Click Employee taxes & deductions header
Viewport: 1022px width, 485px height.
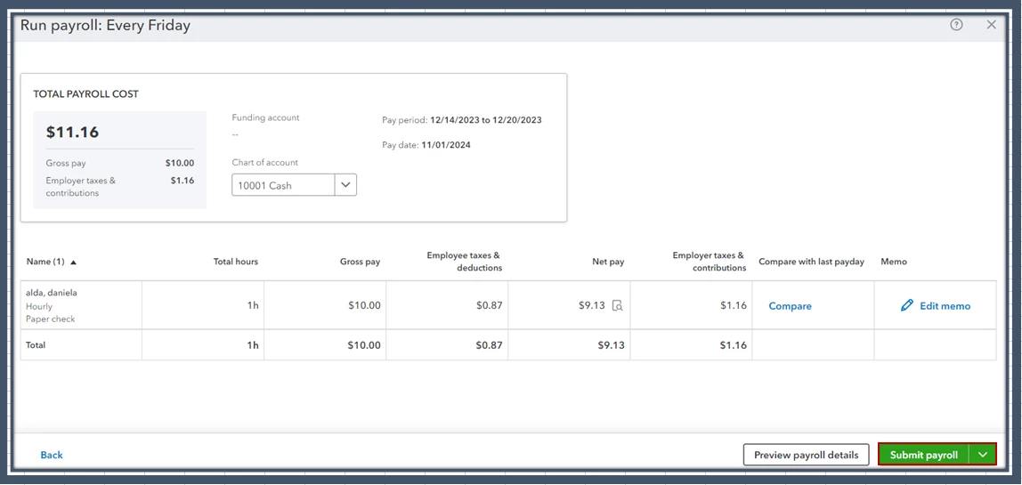coord(465,262)
